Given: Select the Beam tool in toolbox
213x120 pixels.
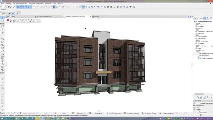Looking at the screenshot, I should pyautogui.click(x=2, y=39).
